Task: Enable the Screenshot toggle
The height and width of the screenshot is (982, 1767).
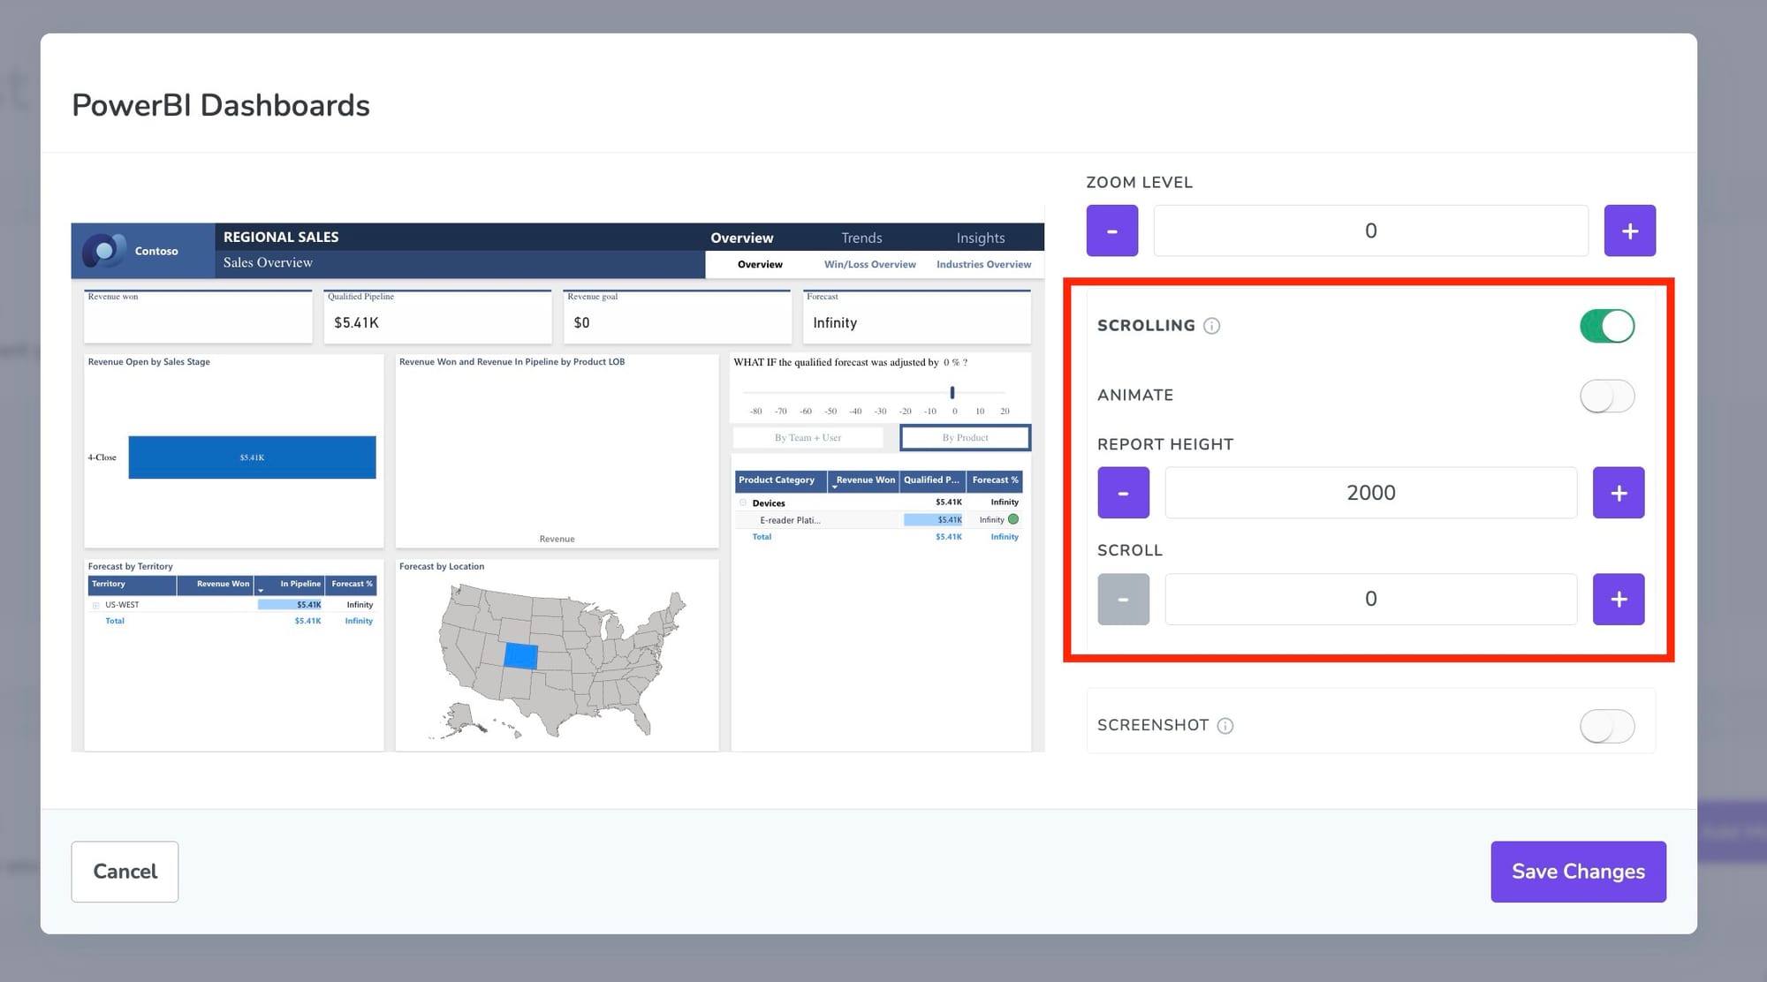Action: point(1607,726)
